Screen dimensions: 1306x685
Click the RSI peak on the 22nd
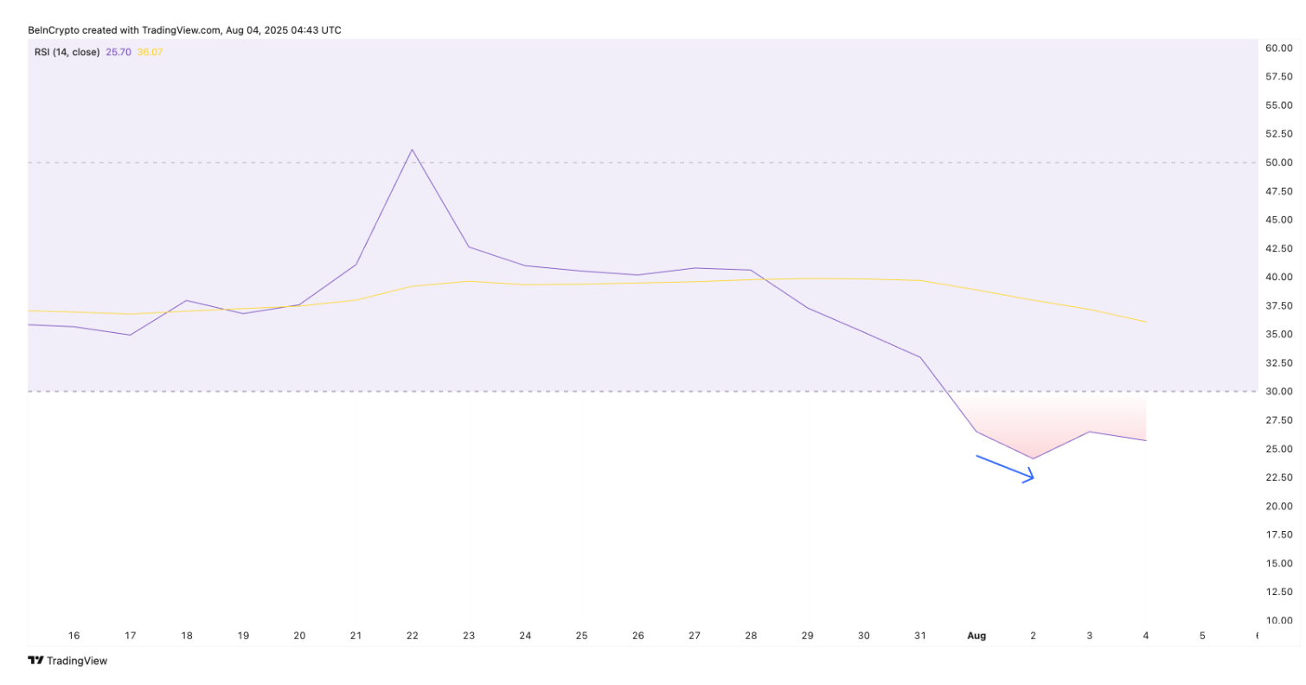[x=412, y=150]
